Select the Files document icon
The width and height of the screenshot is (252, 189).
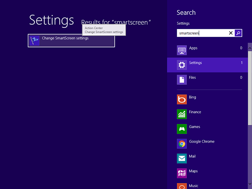(182, 80)
